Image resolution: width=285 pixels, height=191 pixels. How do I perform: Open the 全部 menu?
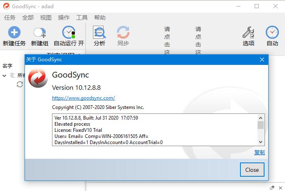click(28, 18)
